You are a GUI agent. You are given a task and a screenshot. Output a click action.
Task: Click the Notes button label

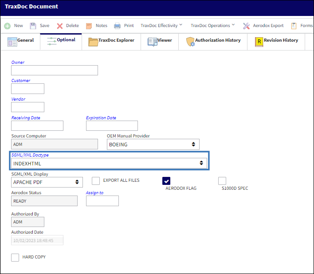(x=102, y=26)
